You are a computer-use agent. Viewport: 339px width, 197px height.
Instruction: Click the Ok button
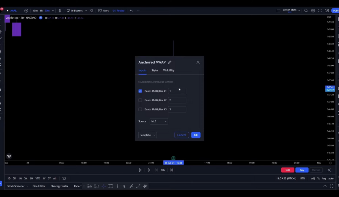point(196,135)
